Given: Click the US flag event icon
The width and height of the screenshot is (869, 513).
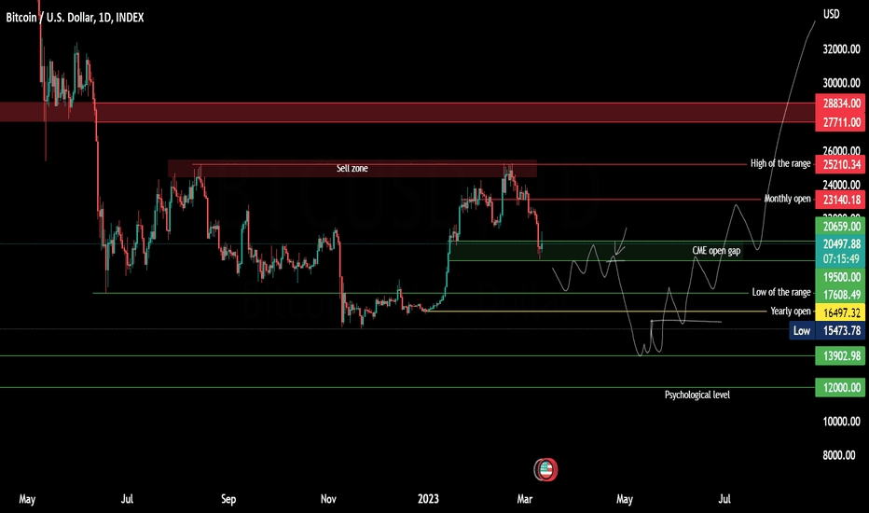Looking at the screenshot, I should point(545,470).
